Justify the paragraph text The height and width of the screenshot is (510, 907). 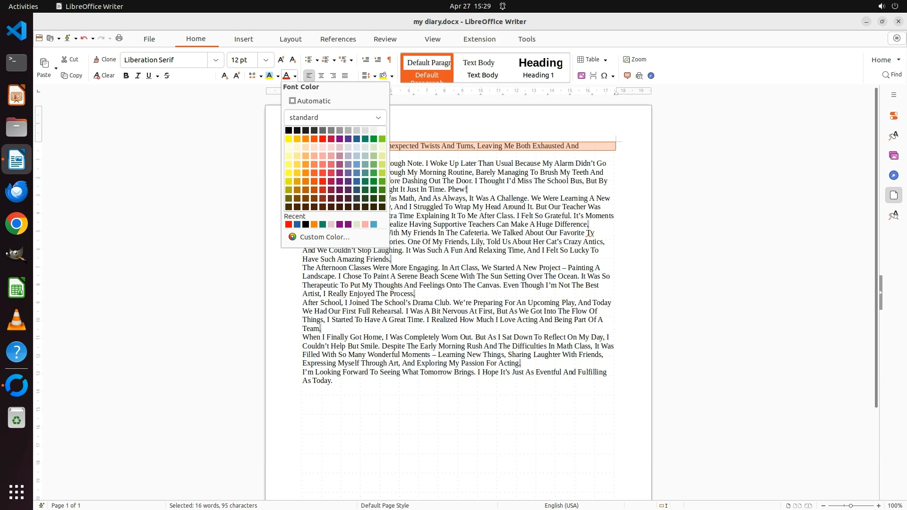pos(345,76)
